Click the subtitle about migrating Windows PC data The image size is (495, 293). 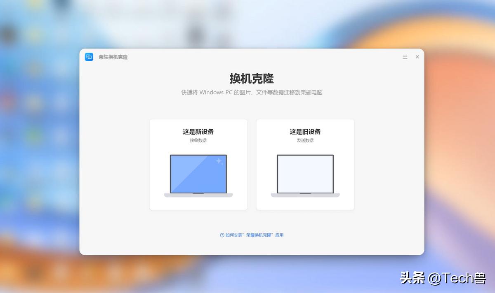point(252,92)
